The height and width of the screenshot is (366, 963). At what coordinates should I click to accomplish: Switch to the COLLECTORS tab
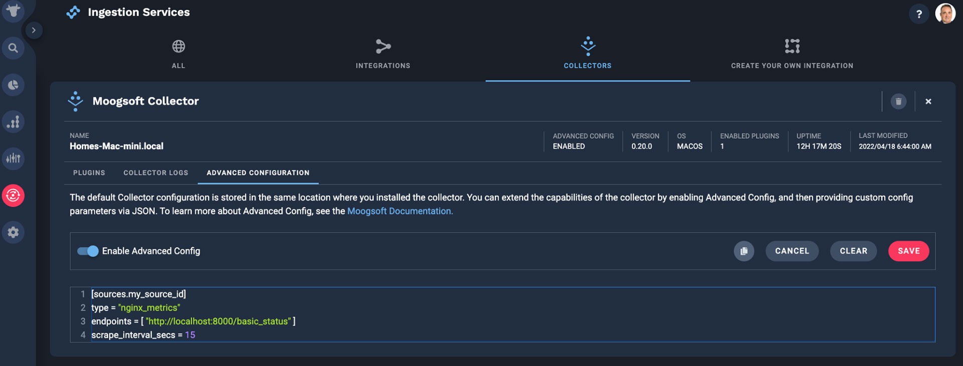[x=588, y=55]
